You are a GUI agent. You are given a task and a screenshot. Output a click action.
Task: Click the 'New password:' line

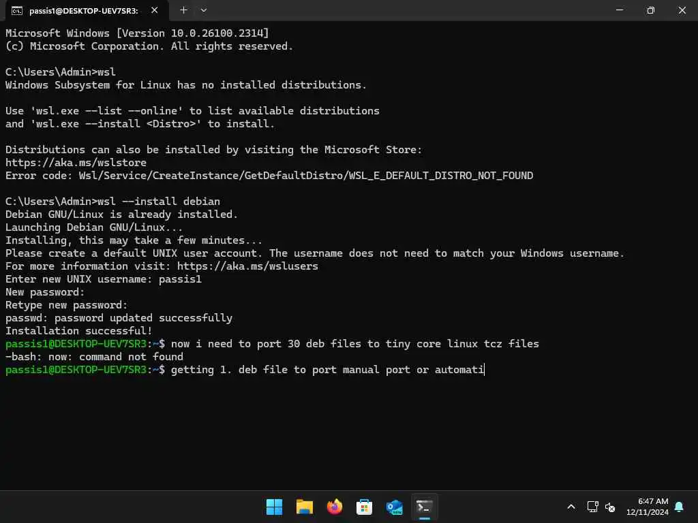pyautogui.click(x=45, y=292)
